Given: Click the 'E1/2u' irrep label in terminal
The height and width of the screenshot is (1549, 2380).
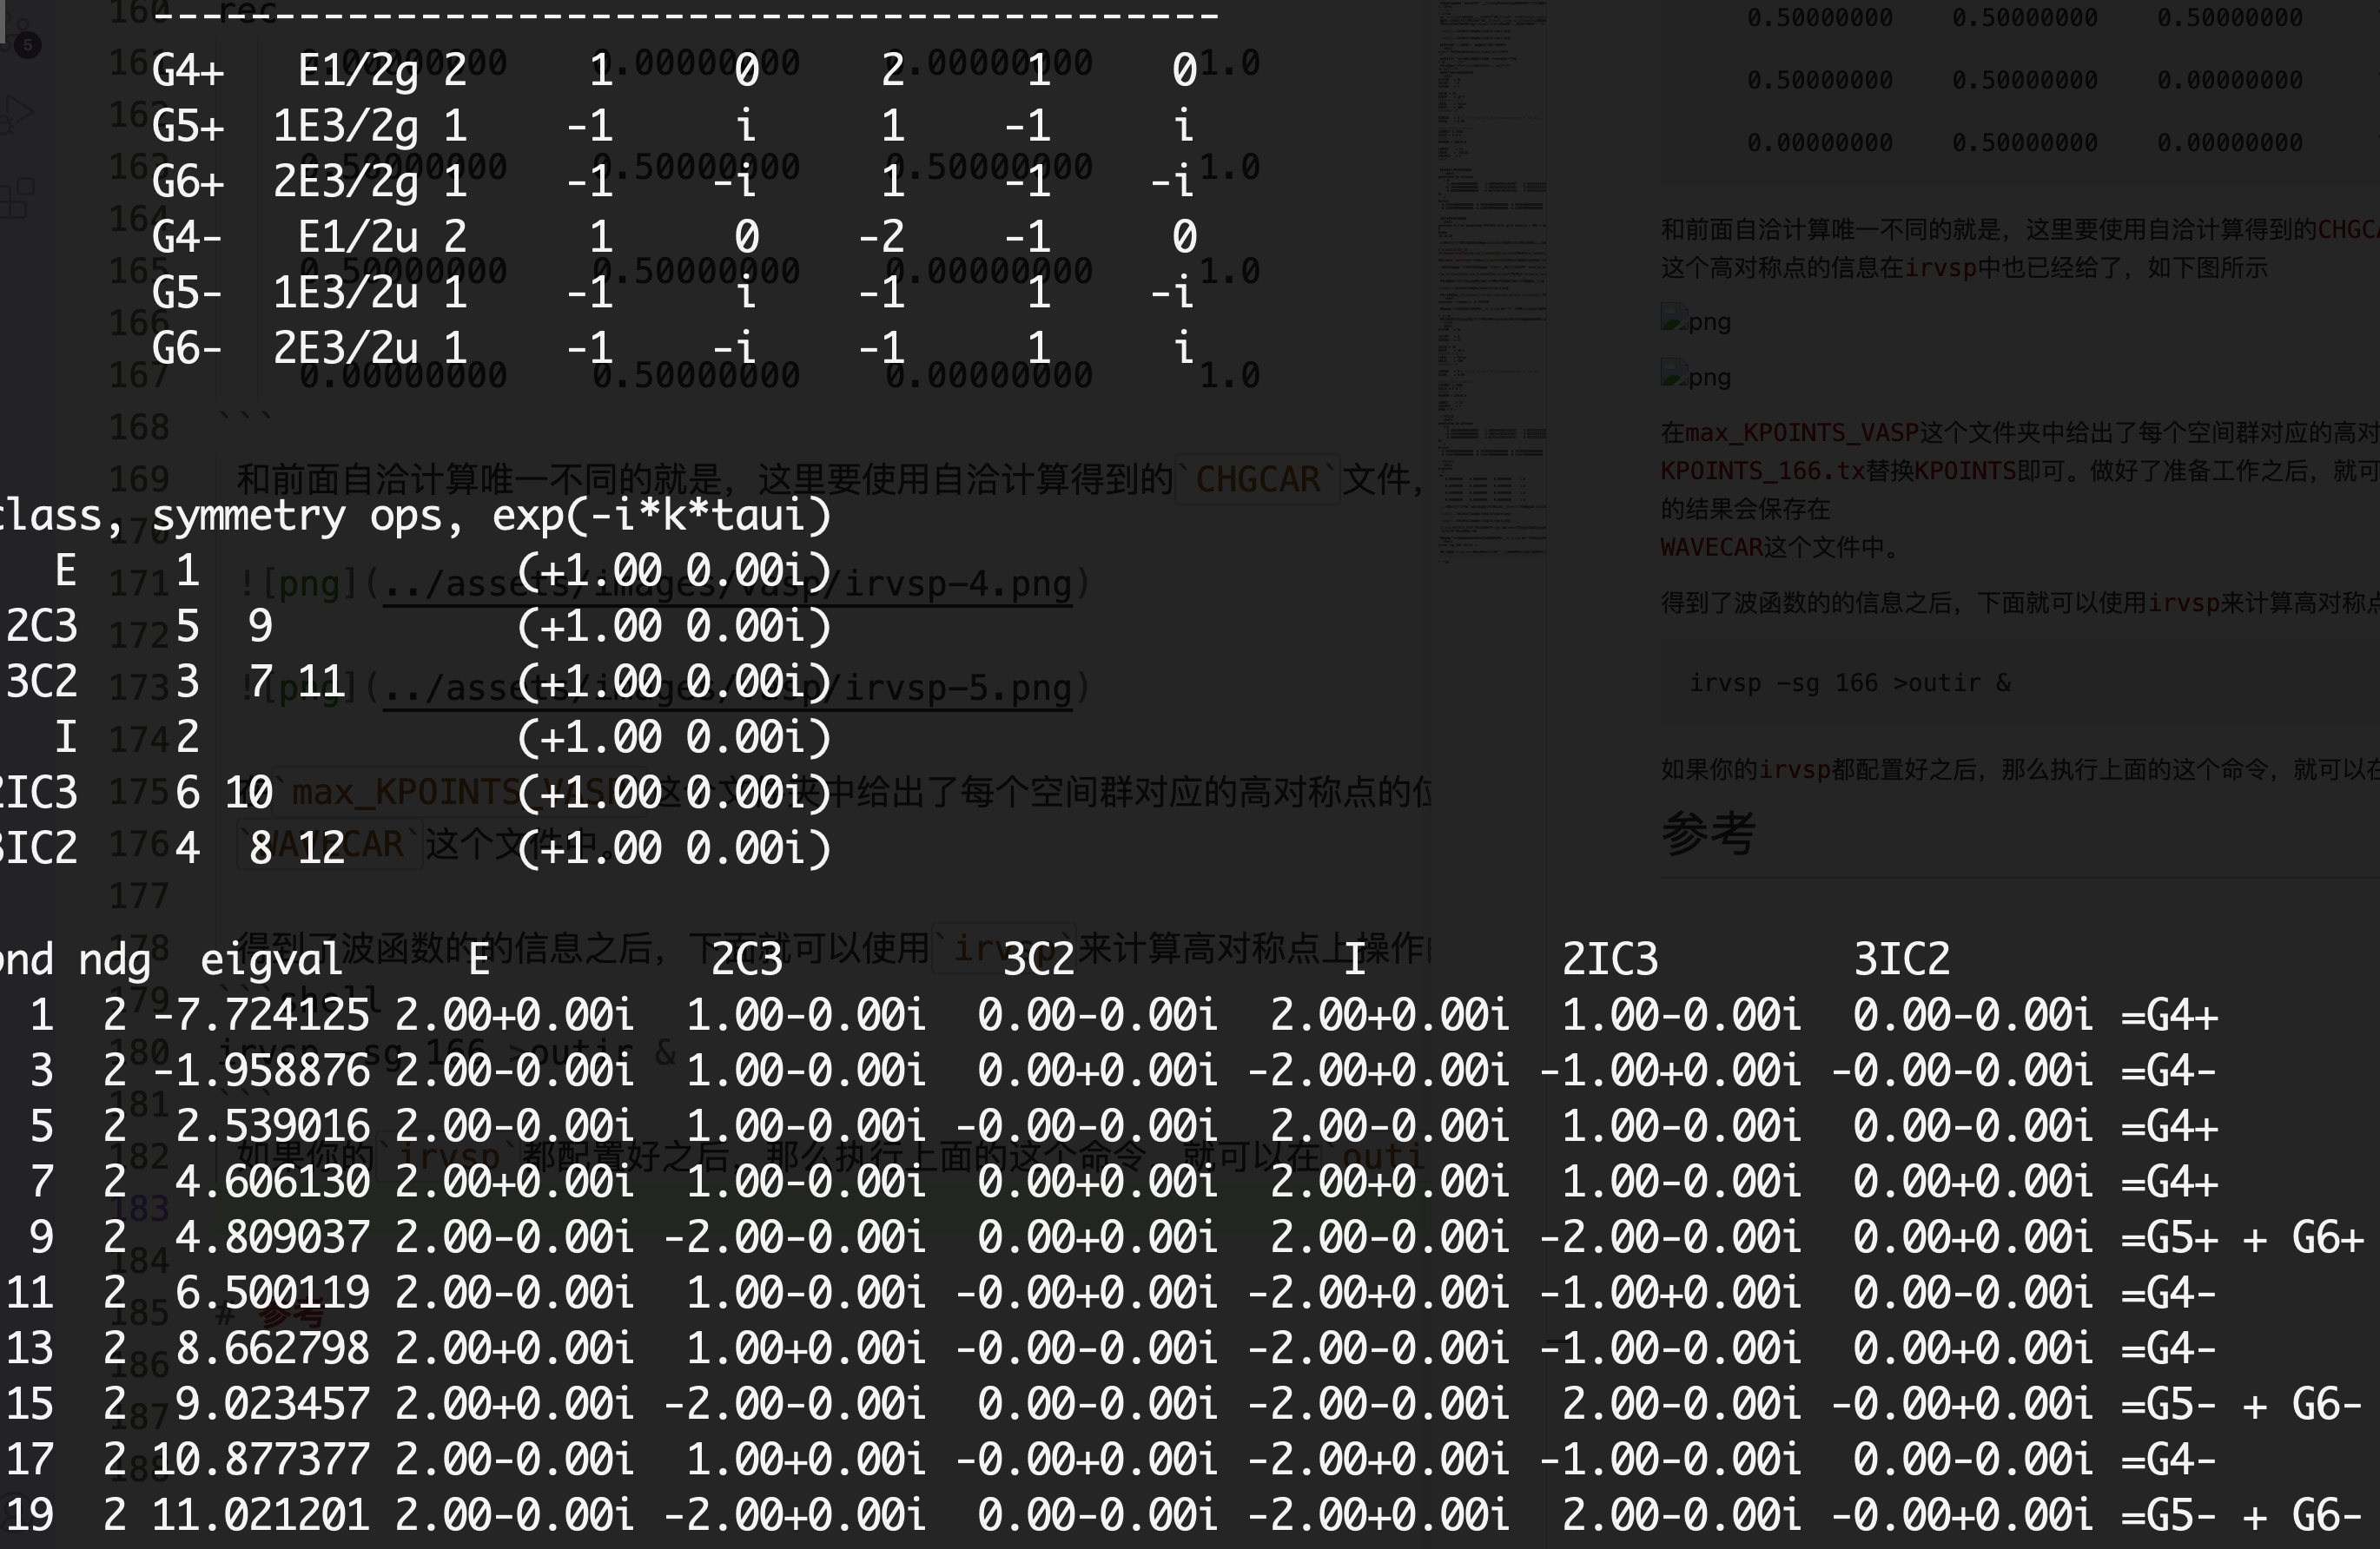Looking at the screenshot, I should pyautogui.click(x=358, y=238).
